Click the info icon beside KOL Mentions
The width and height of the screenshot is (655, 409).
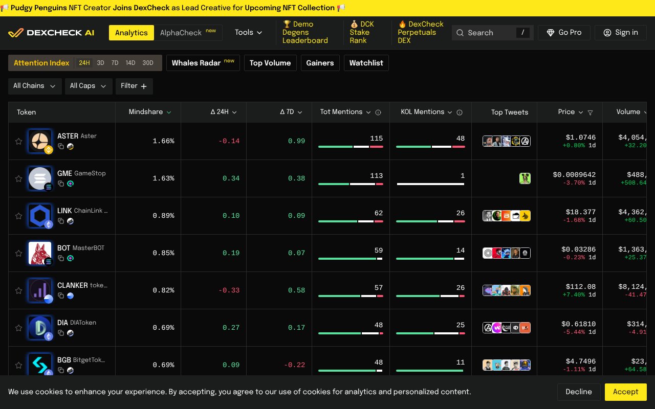[x=460, y=112]
